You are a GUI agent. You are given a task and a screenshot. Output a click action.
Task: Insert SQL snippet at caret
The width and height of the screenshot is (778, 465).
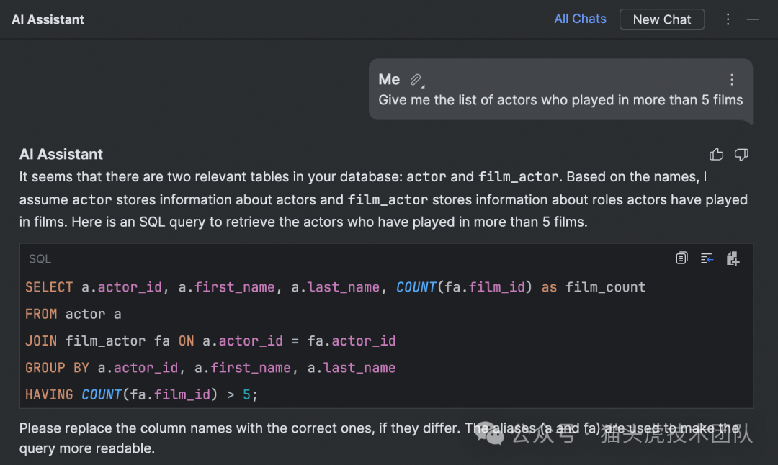click(x=707, y=258)
